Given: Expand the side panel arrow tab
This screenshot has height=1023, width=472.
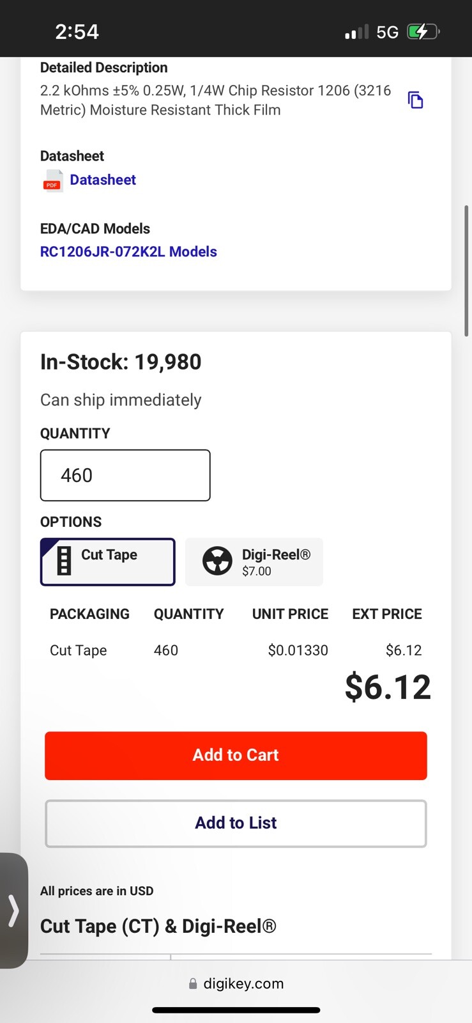Looking at the screenshot, I should pos(13,910).
